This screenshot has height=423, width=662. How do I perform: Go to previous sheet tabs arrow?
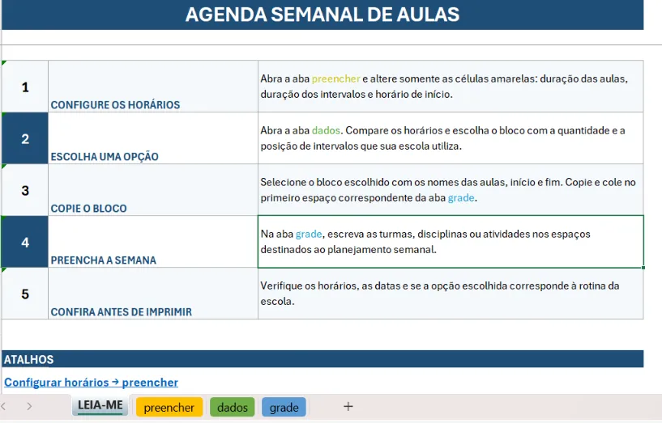[x=4, y=406]
